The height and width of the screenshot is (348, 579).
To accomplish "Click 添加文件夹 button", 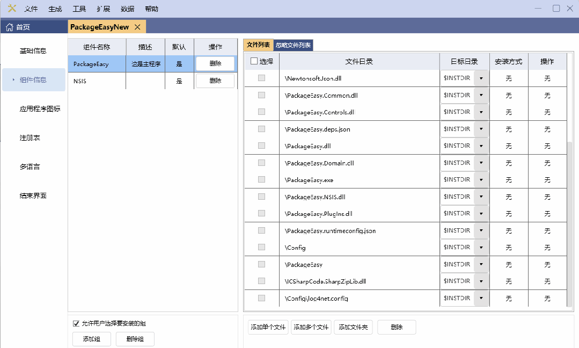I will coord(353,327).
